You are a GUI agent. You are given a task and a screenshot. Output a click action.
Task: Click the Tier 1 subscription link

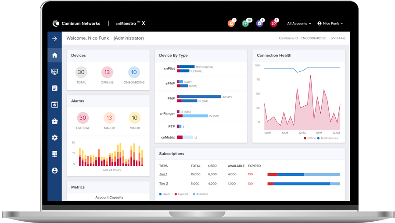(163, 174)
